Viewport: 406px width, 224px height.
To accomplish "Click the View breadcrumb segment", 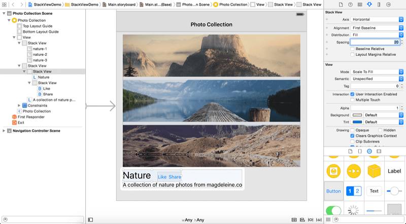I will tap(258, 5).
